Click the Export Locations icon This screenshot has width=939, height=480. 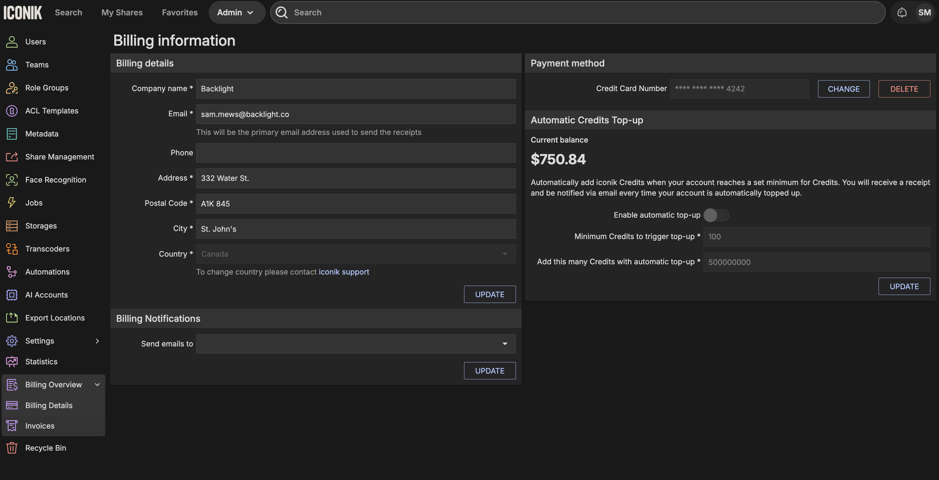[x=12, y=318]
